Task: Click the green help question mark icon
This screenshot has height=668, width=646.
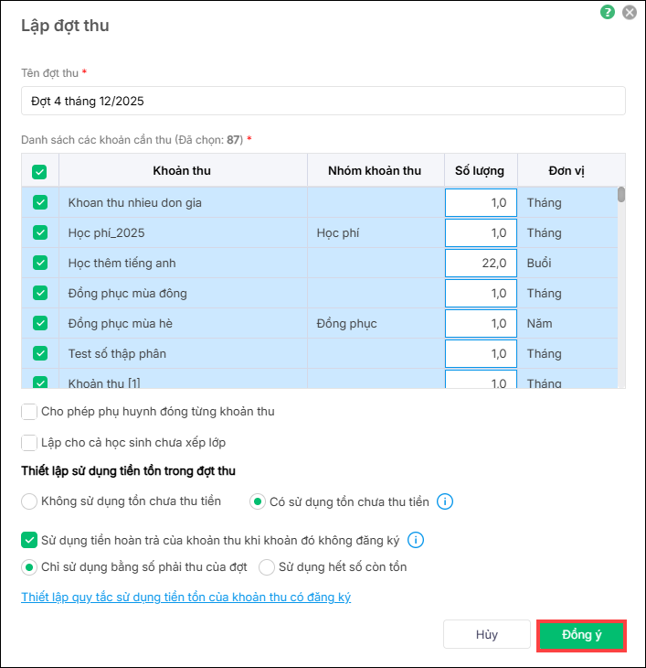Action: click(608, 13)
